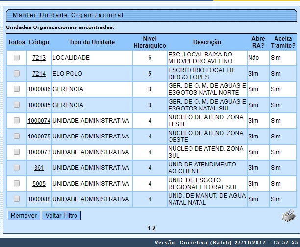This screenshot has height=247, width=300.
Task: Open unit code 1000073 link
Action: pyautogui.click(x=39, y=152)
